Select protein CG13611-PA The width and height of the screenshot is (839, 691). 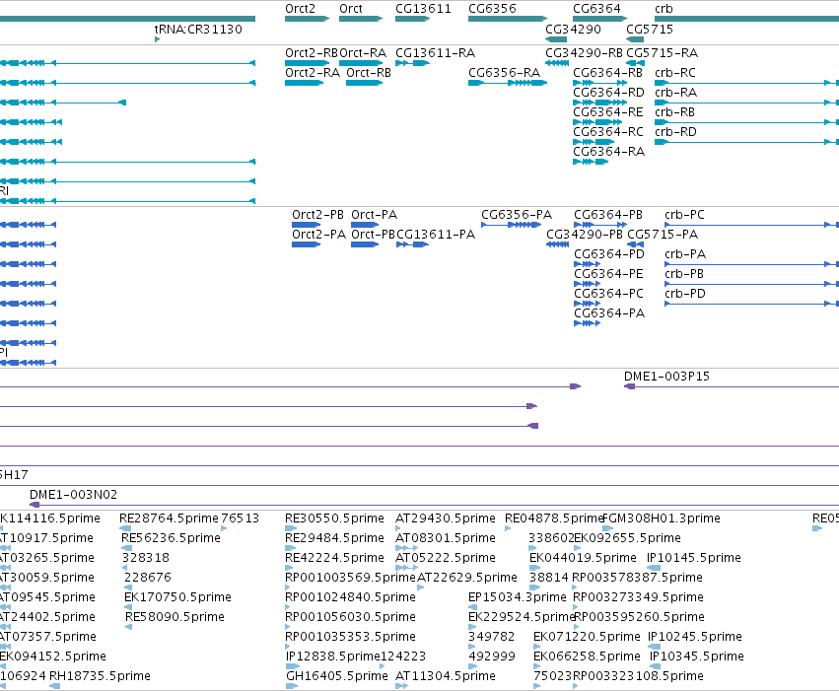[x=412, y=244]
